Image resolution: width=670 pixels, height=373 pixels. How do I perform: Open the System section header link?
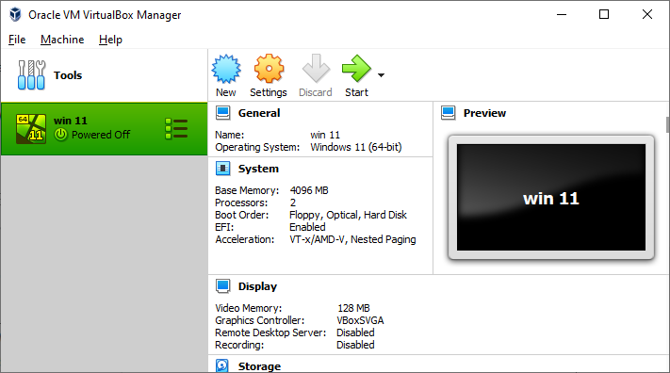(258, 169)
